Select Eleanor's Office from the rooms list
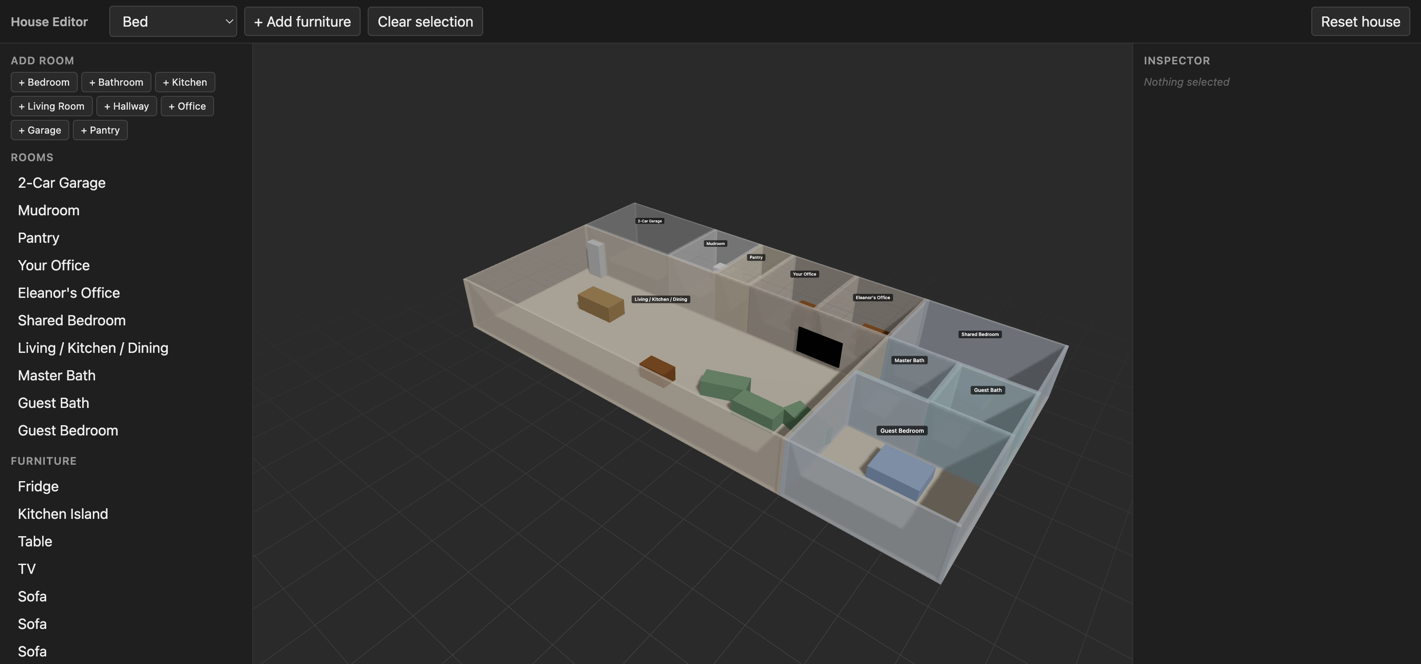The width and height of the screenshot is (1421, 664). pos(68,292)
